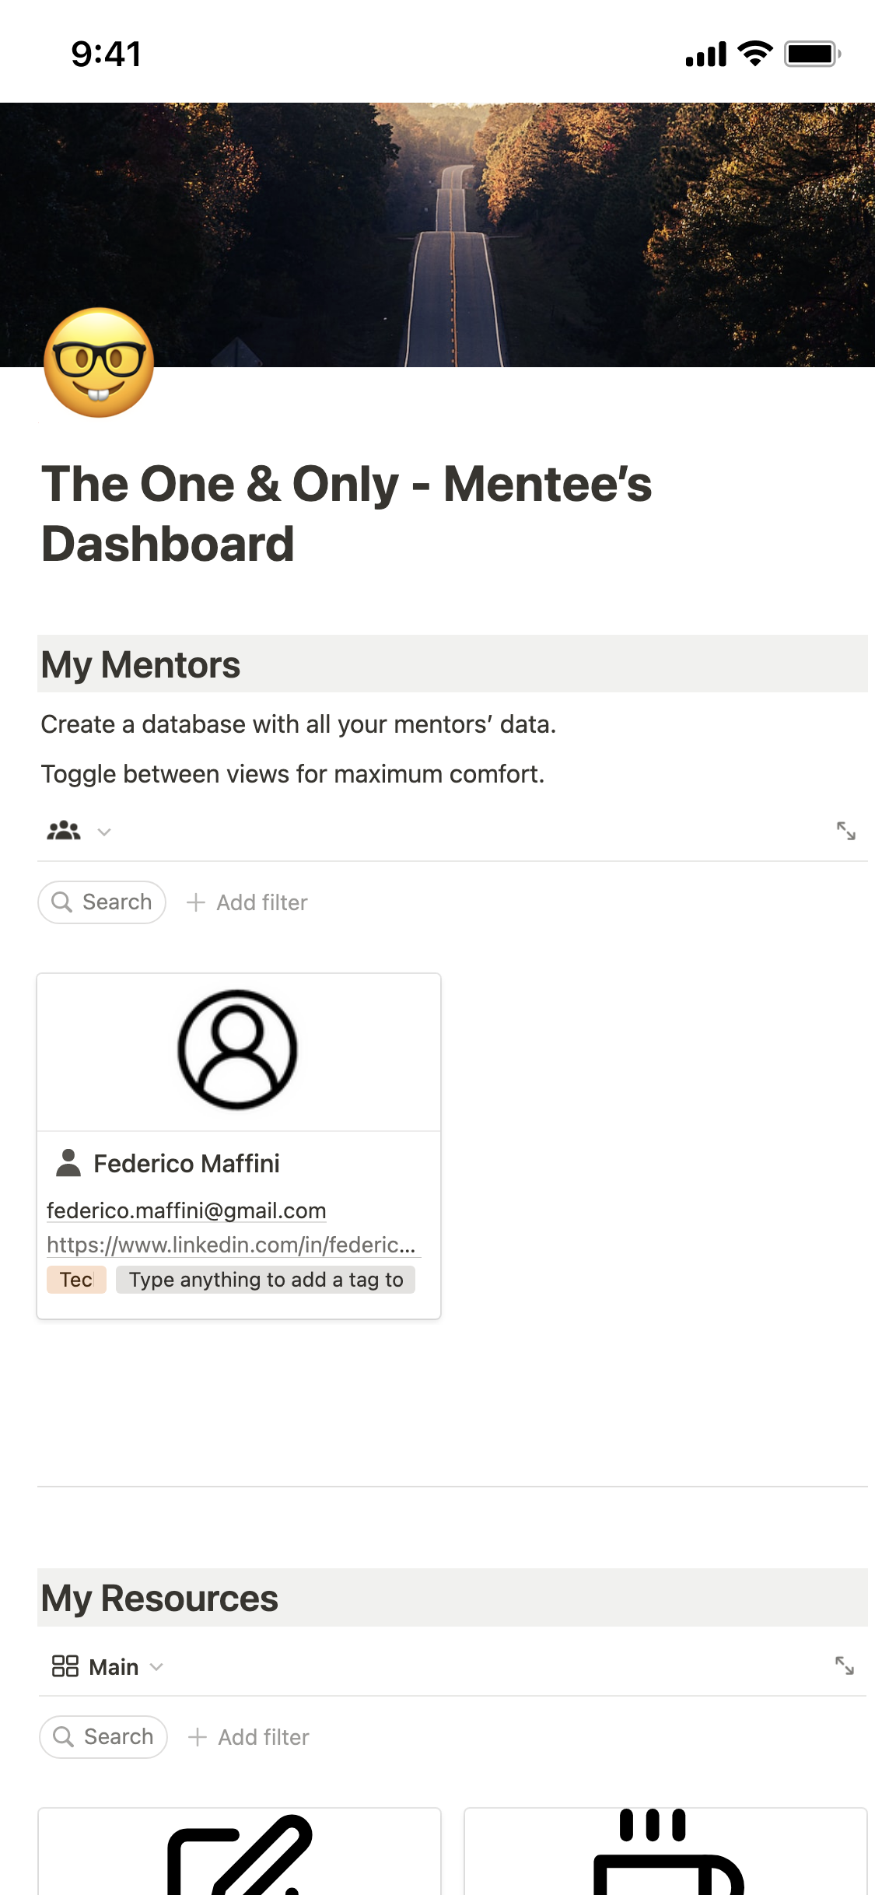The width and height of the screenshot is (875, 1895).
Task: Click Add filter in My Resources
Action: (x=264, y=1737)
